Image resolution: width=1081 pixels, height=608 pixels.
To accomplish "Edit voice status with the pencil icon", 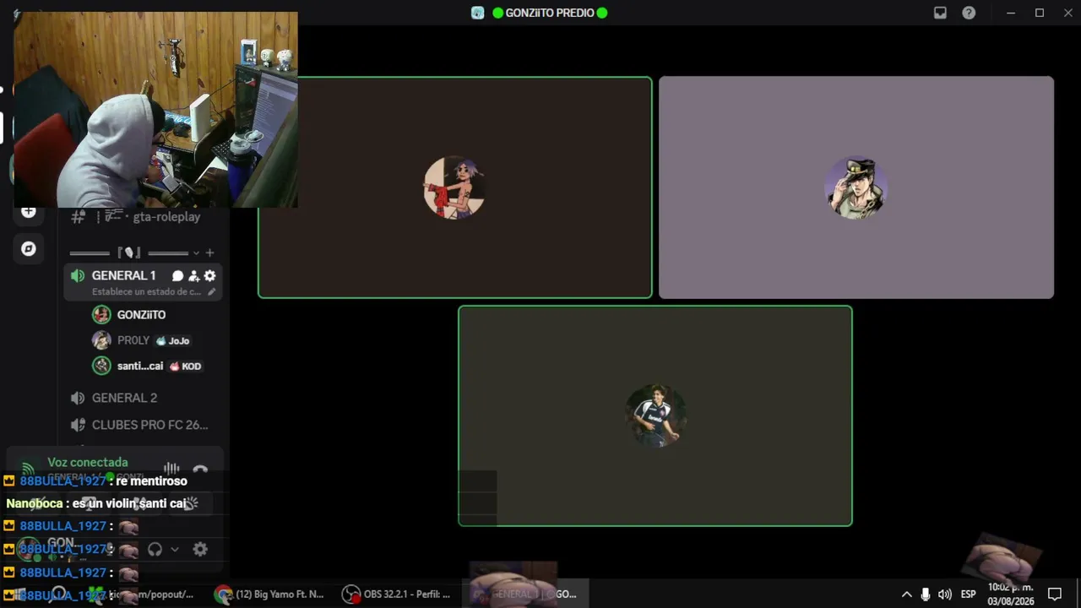I will tap(211, 292).
